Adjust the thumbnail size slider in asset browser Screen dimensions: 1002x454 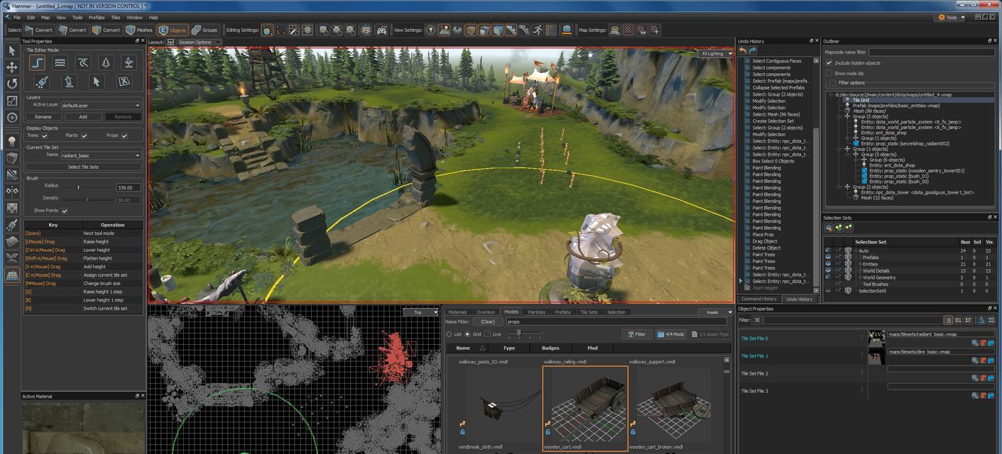coord(519,333)
